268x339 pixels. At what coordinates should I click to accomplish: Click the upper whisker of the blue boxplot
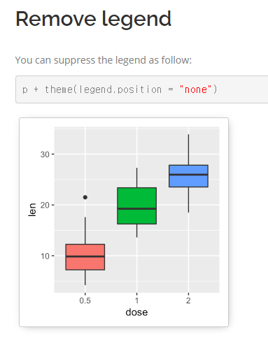coord(188,150)
